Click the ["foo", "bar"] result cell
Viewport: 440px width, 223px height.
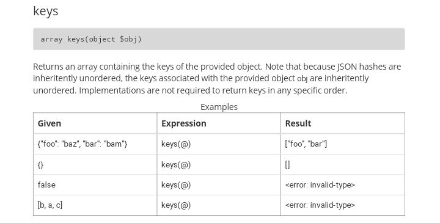[x=343, y=144]
